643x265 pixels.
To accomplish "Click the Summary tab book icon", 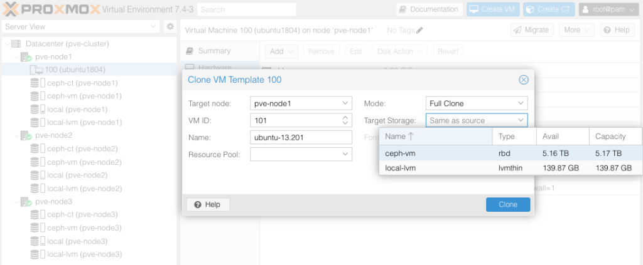I will [190, 51].
